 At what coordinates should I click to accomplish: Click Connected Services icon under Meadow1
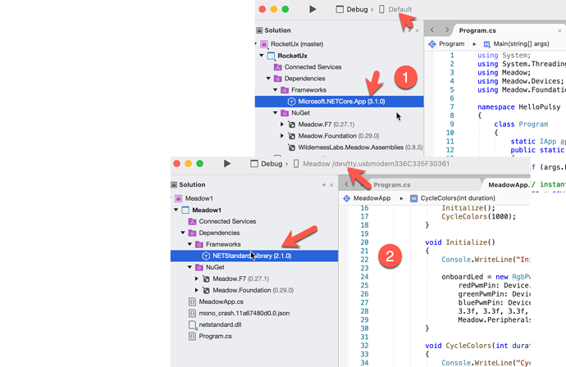coord(193,221)
